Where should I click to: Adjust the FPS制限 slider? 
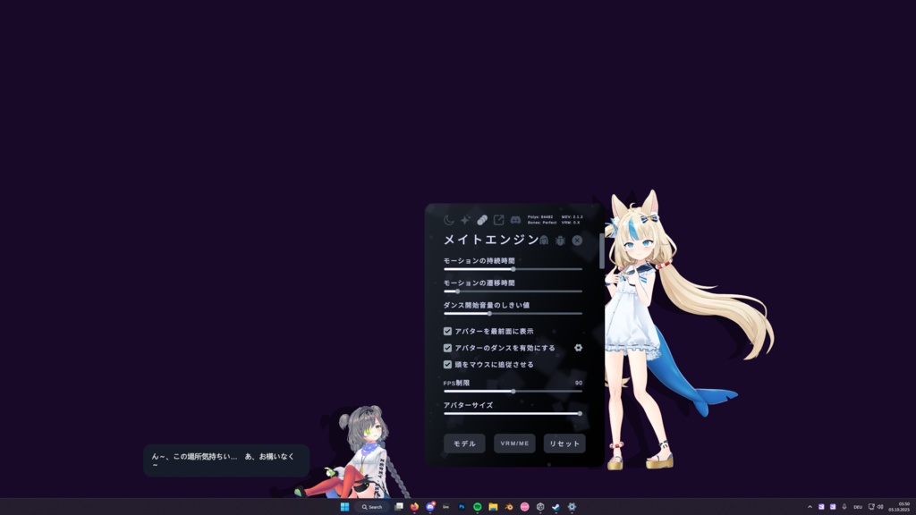pyautogui.click(x=513, y=393)
